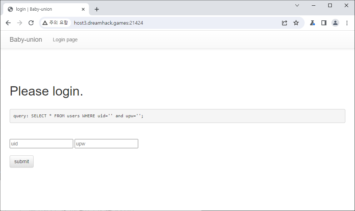Open the 주의 요함 site security info

tap(55, 23)
